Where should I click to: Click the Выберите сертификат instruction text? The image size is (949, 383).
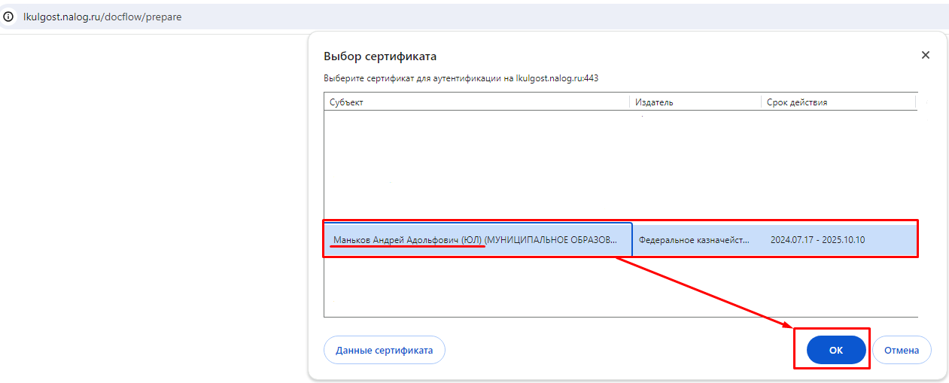[x=461, y=78]
